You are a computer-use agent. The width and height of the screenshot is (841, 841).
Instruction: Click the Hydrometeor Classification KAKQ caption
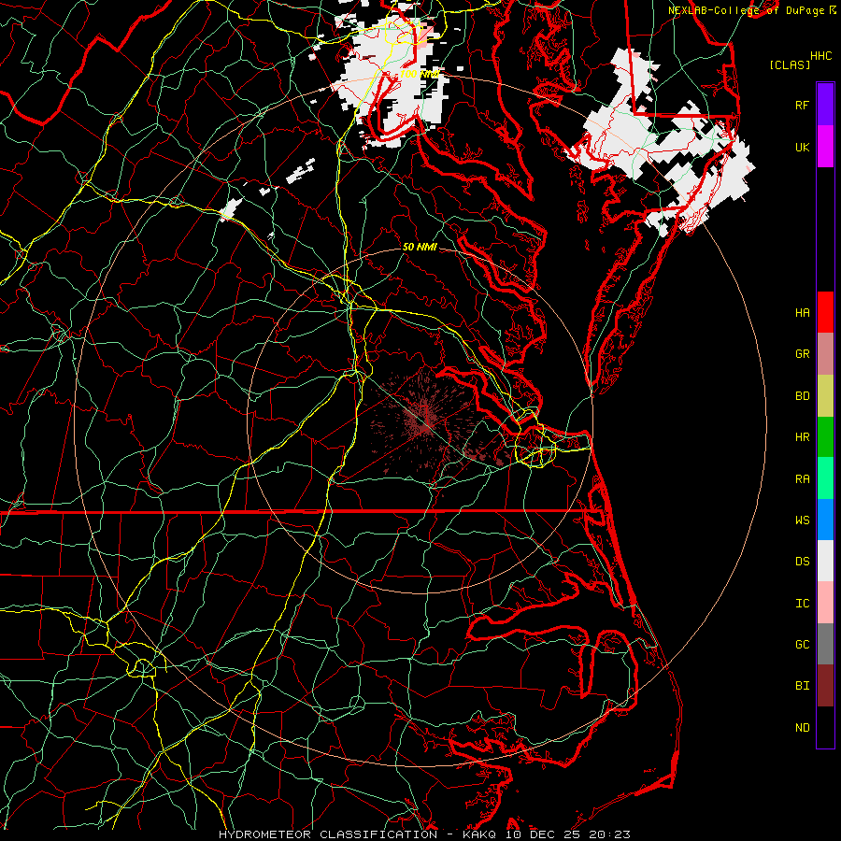[424, 834]
